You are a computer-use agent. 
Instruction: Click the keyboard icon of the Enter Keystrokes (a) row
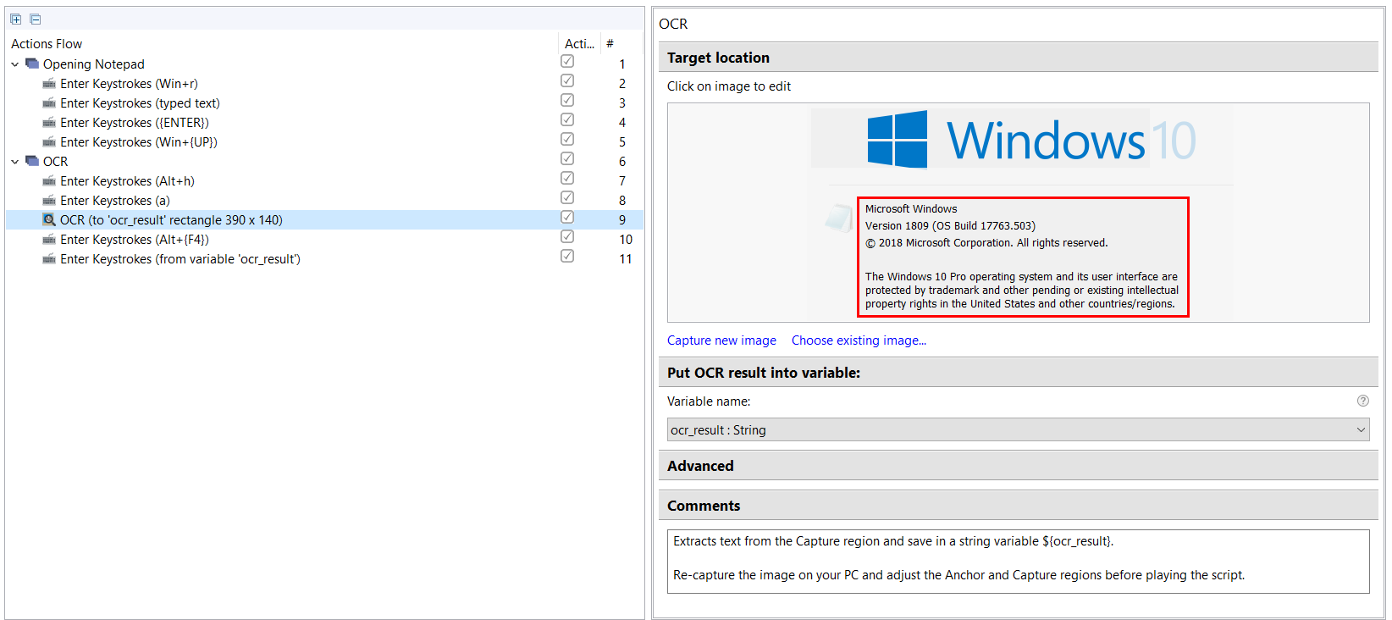pyautogui.click(x=49, y=201)
